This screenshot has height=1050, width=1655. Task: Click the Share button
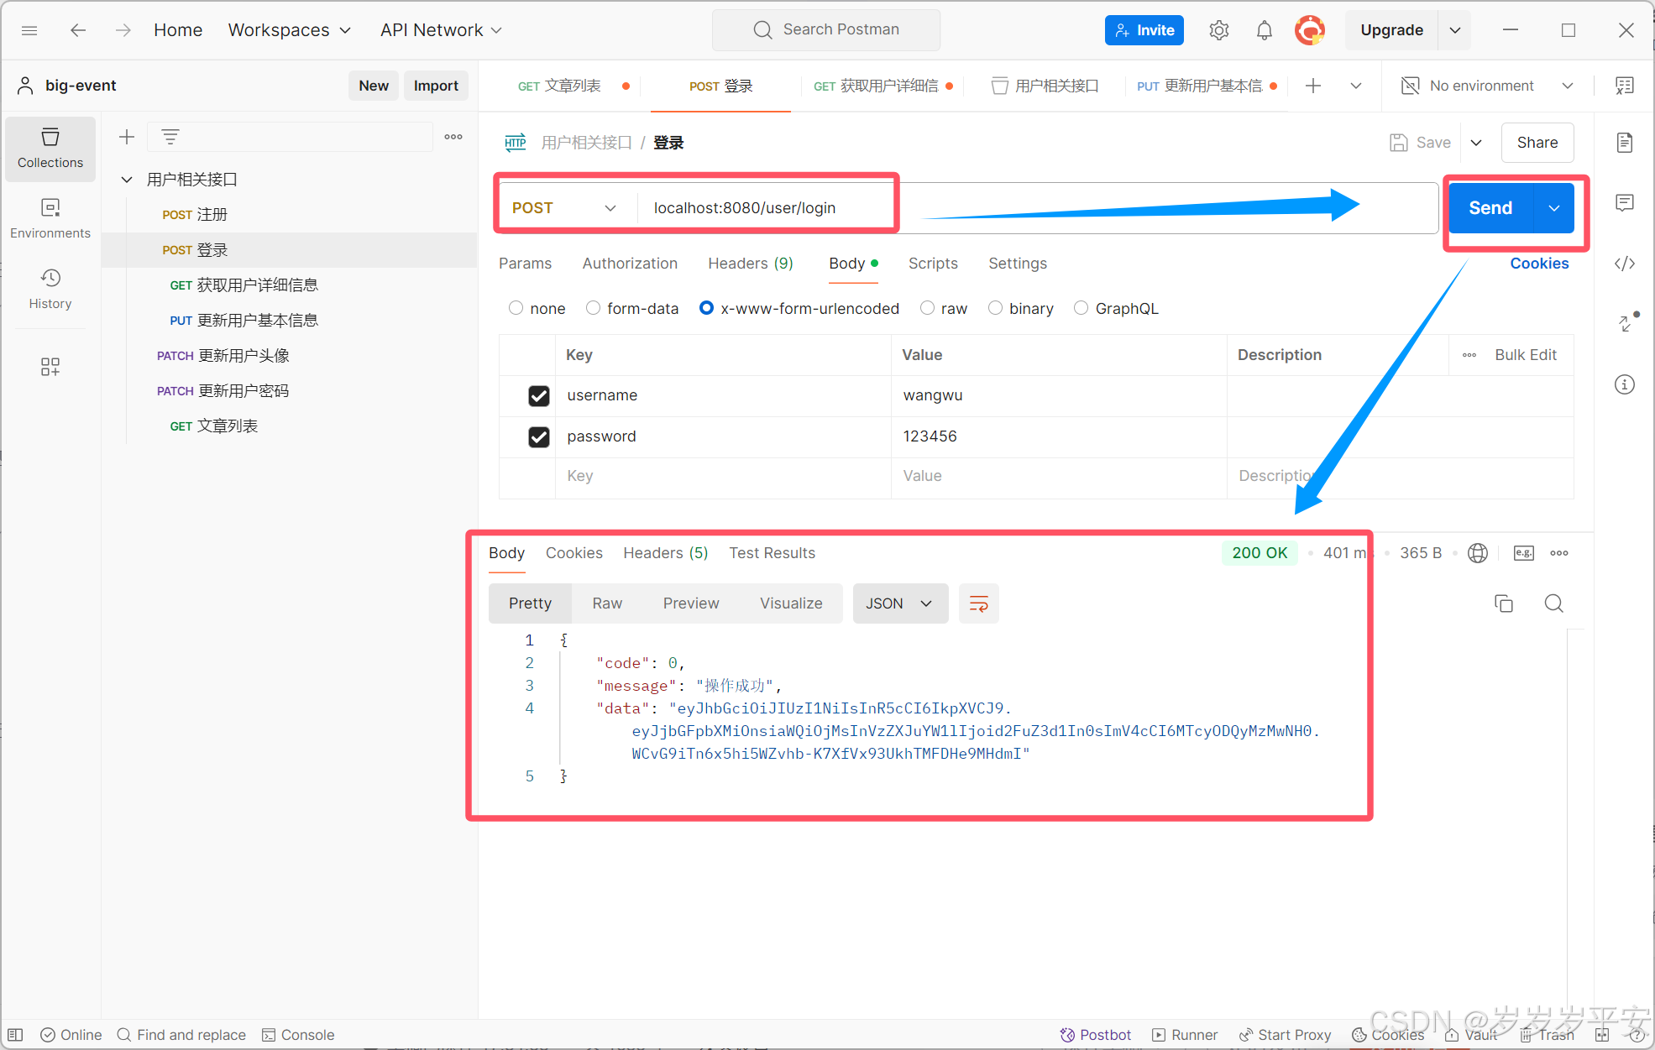coord(1537,143)
